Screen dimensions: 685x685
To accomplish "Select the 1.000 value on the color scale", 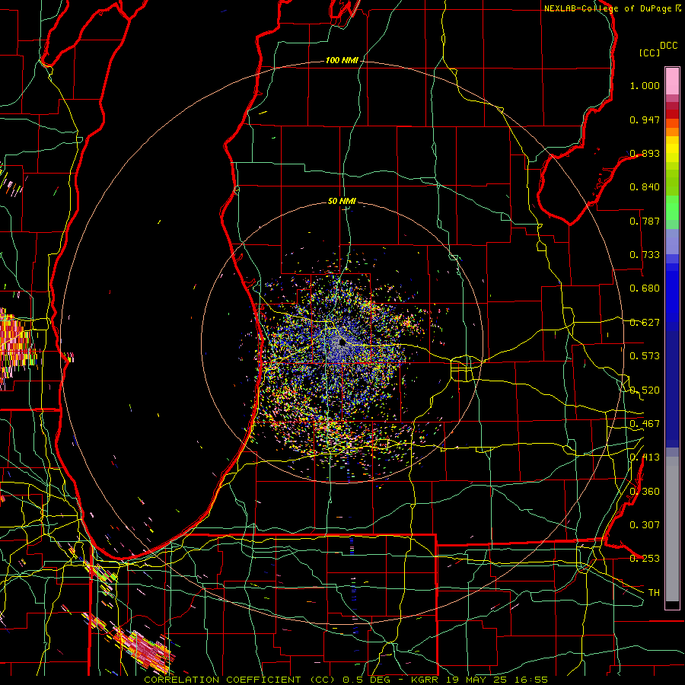I will click(x=645, y=85).
